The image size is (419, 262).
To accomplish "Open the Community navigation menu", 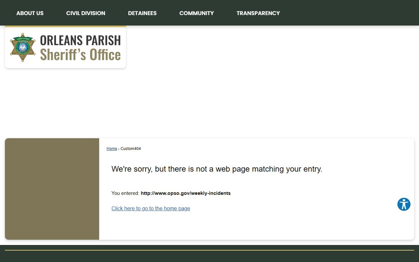I will coord(196,13).
